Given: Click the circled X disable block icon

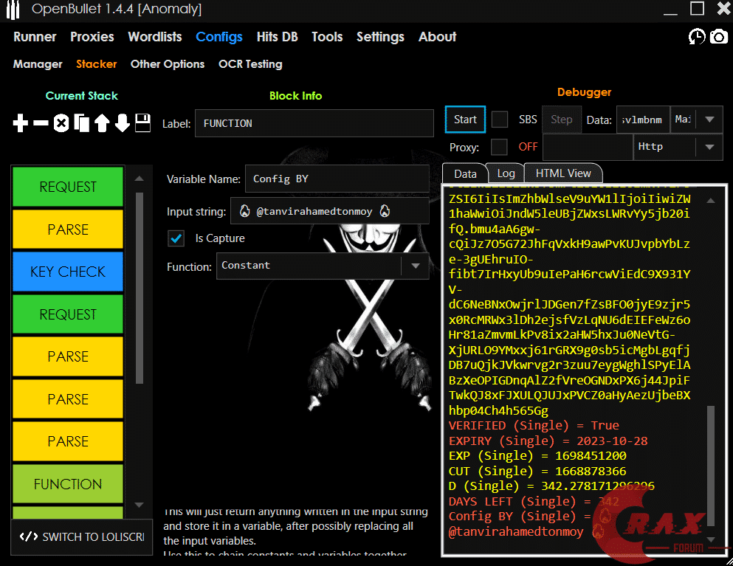Looking at the screenshot, I should pos(61,123).
